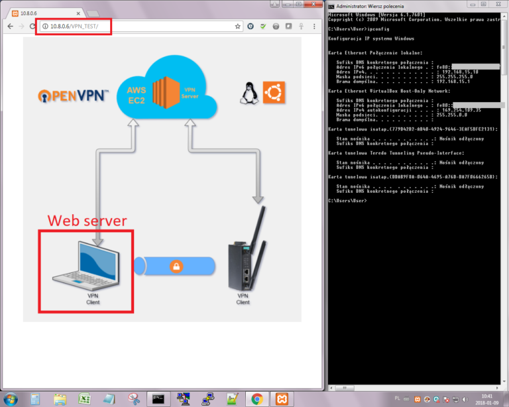Click the IPv4 address 192.168.15.10 line

click(x=407, y=72)
